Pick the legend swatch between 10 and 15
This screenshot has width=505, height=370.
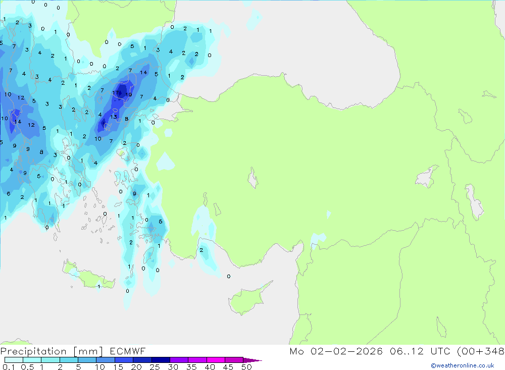[x=106, y=360]
